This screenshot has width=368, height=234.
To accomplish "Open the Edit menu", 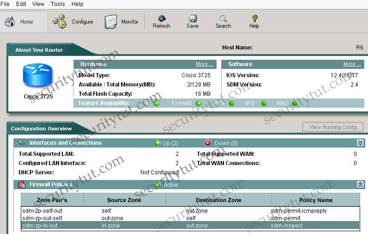I will click(x=21, y=4).
